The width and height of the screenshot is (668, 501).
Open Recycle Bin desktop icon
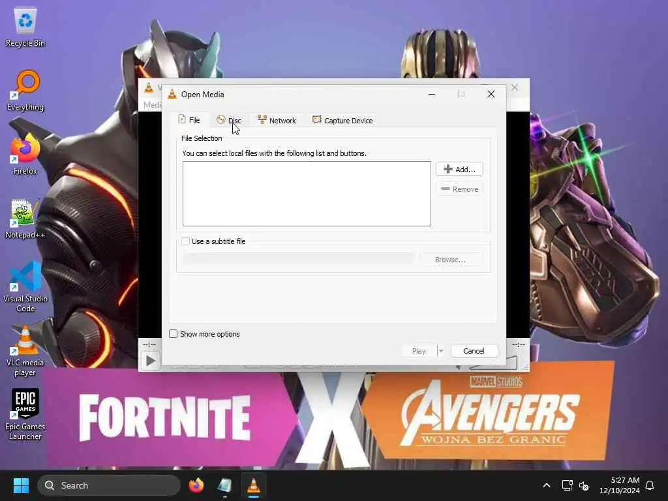(25, 27)
